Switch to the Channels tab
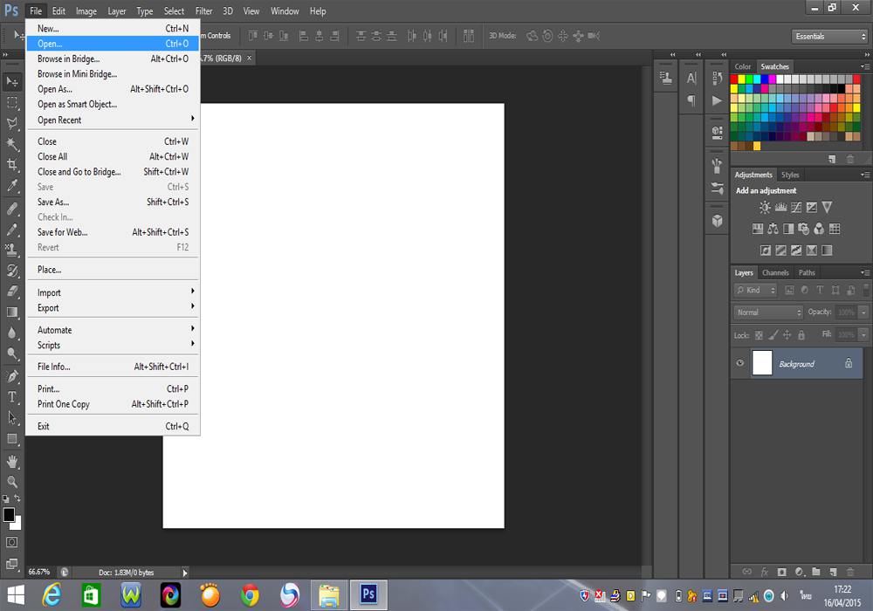873x611 pixels. (775, 272)
